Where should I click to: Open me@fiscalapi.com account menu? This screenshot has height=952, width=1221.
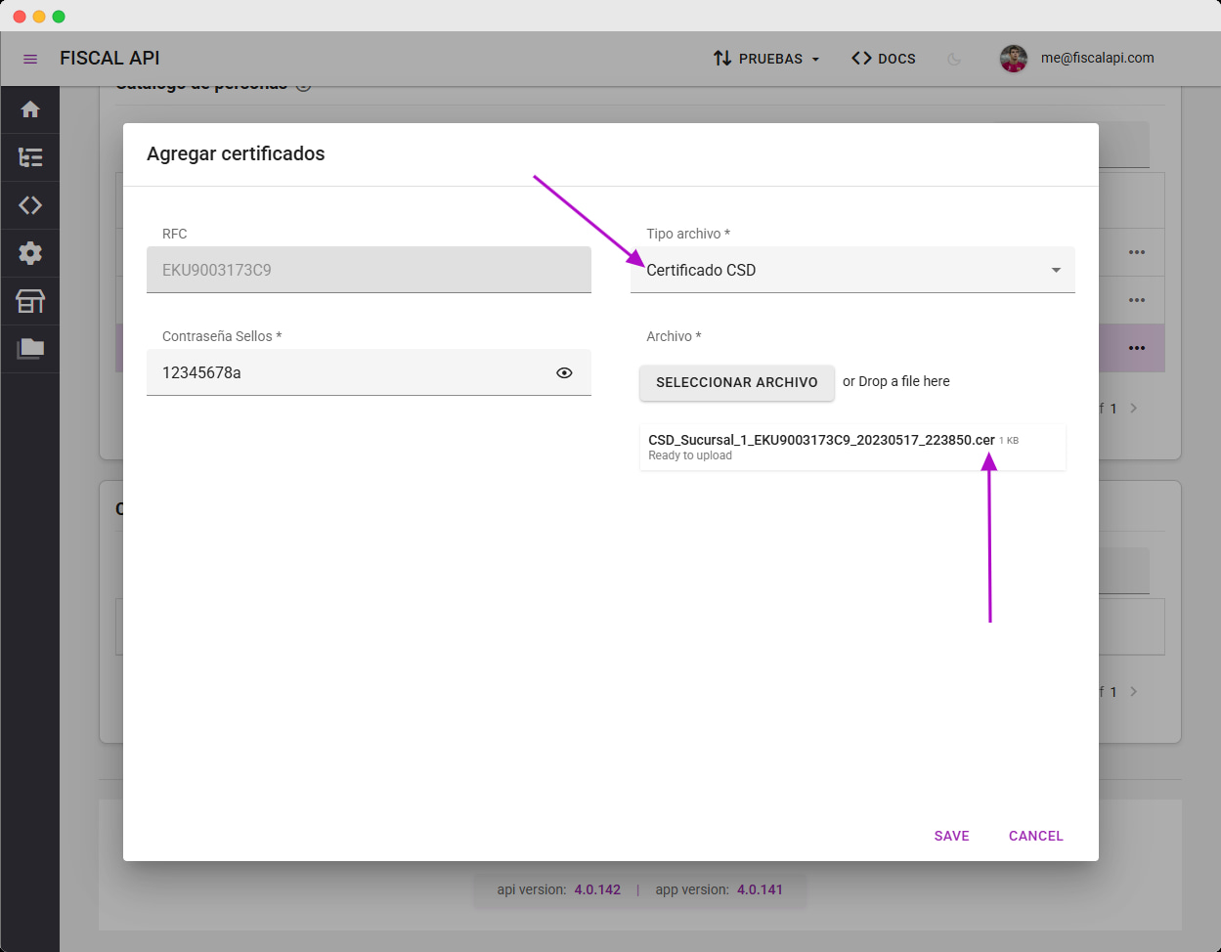pos(1097,58)
